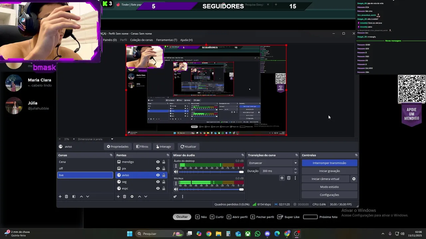The width and height of the screenshot is (426, 239).
Task: Click Interromper transmissão button
Action: [329, 163]
